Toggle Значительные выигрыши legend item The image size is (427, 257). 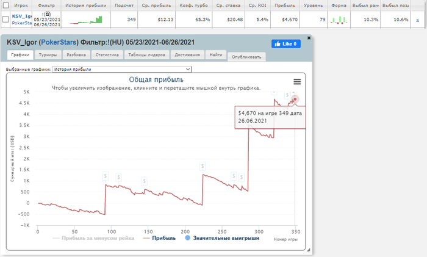tap(222, 238)
